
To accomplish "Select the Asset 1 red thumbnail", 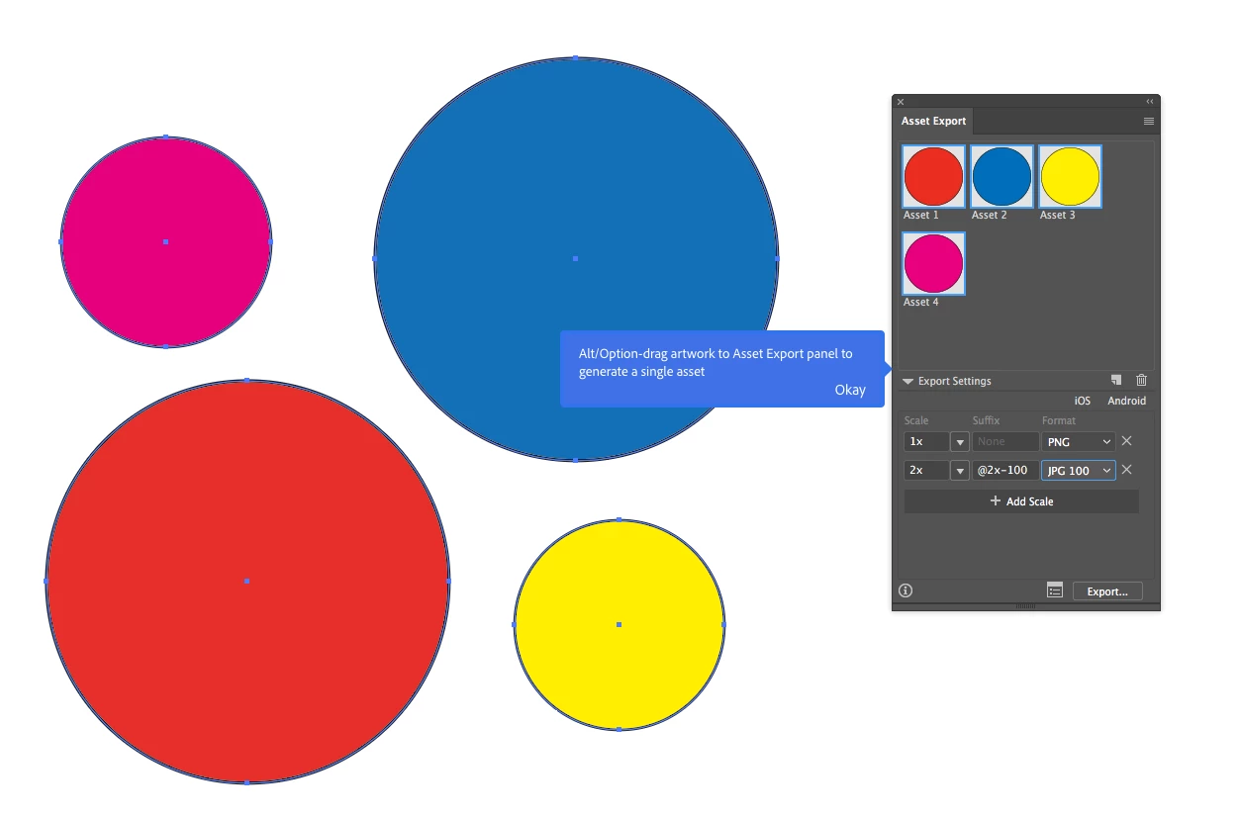I will tap(933, 176).
